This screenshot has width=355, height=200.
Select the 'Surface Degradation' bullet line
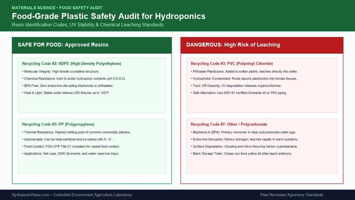[x=244, y=146]
